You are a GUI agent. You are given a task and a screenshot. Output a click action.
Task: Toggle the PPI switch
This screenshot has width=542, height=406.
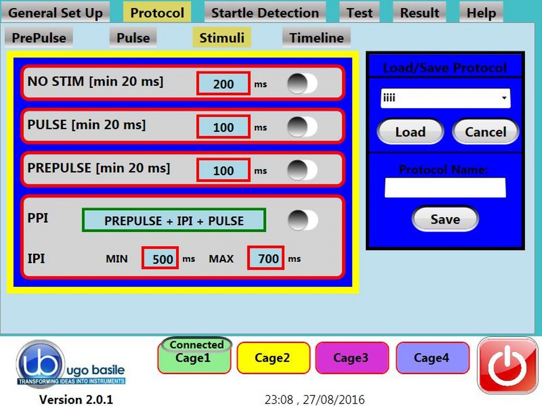click(303, 220)
